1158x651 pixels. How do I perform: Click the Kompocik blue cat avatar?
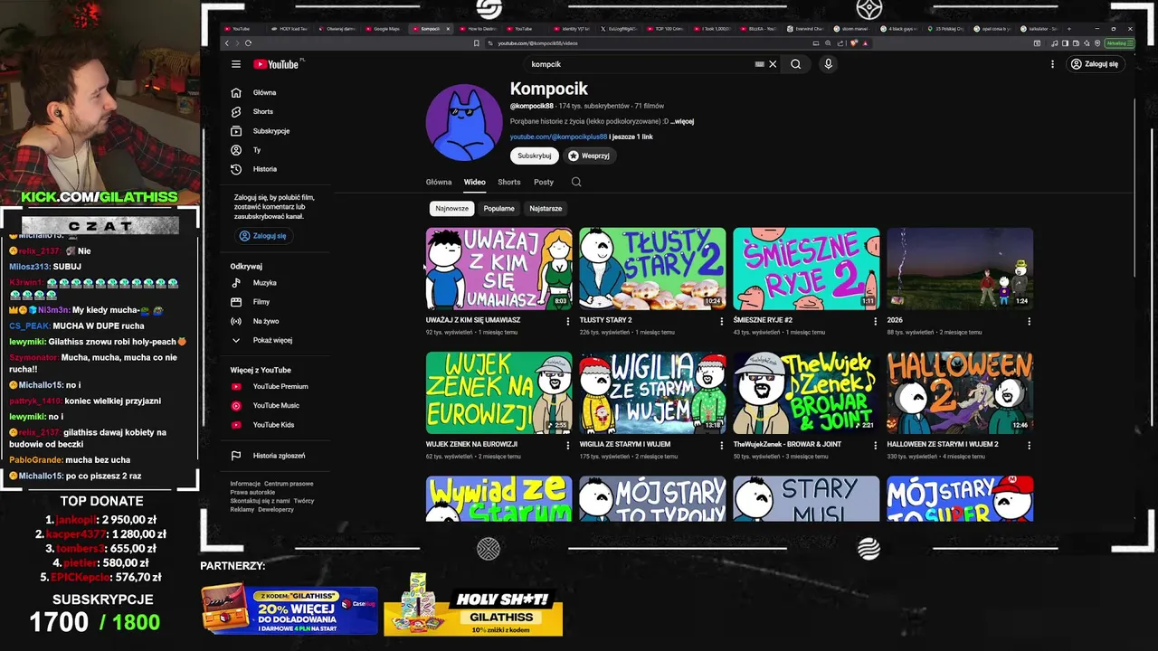[x=464, y=123]
